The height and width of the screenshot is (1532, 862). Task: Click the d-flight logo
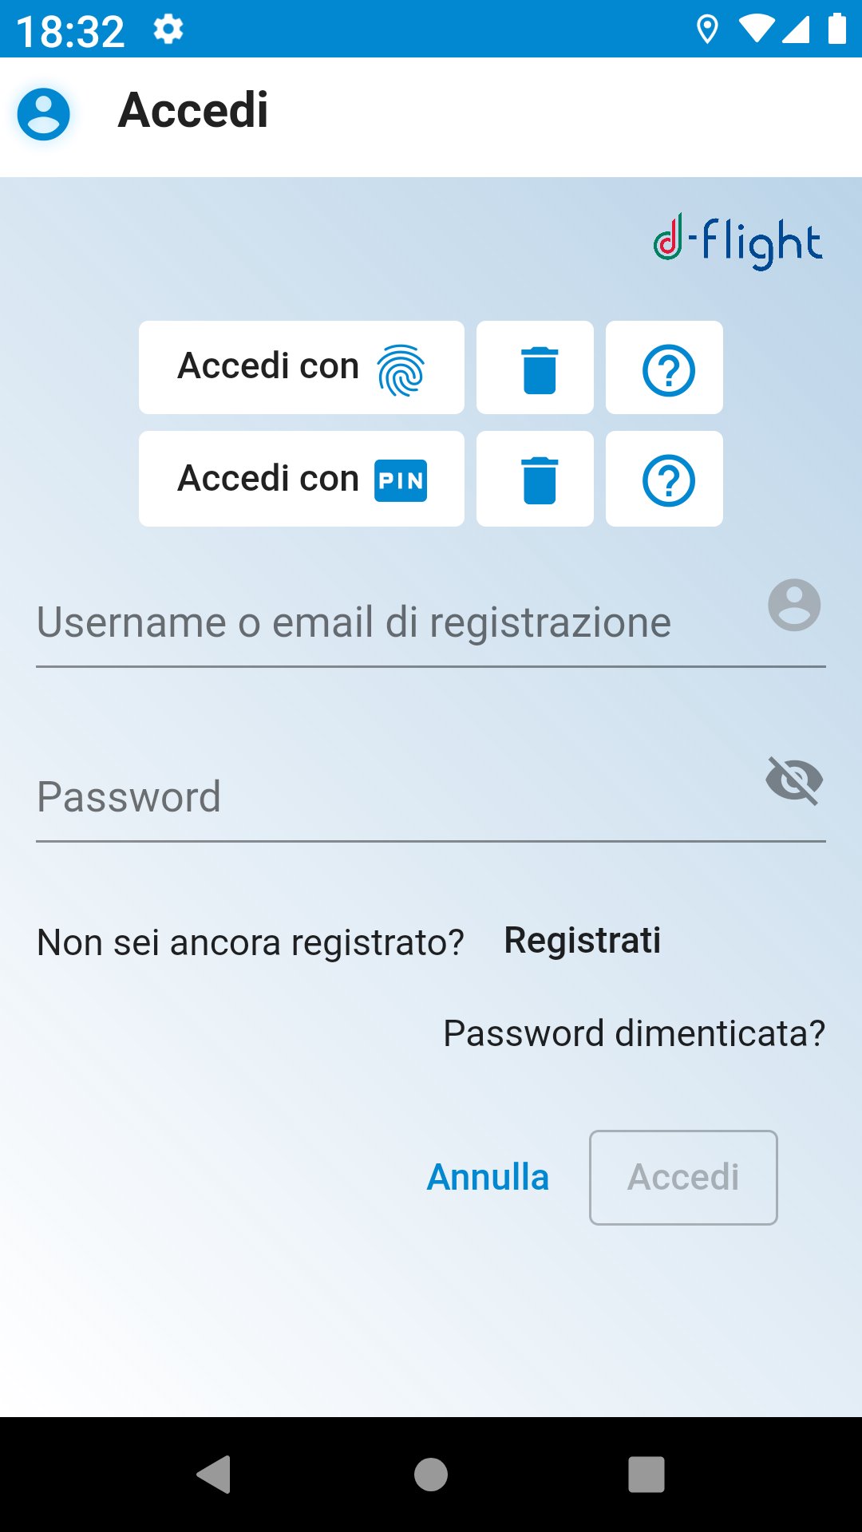737,241
